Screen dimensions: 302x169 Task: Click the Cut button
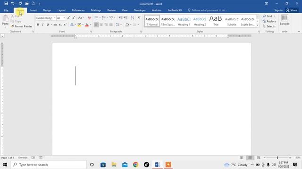pos(15,16)
